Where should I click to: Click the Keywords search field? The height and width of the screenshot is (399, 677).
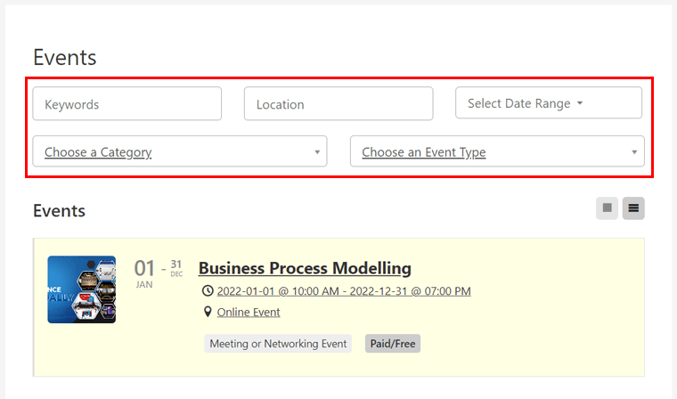[x=126, y=104]
